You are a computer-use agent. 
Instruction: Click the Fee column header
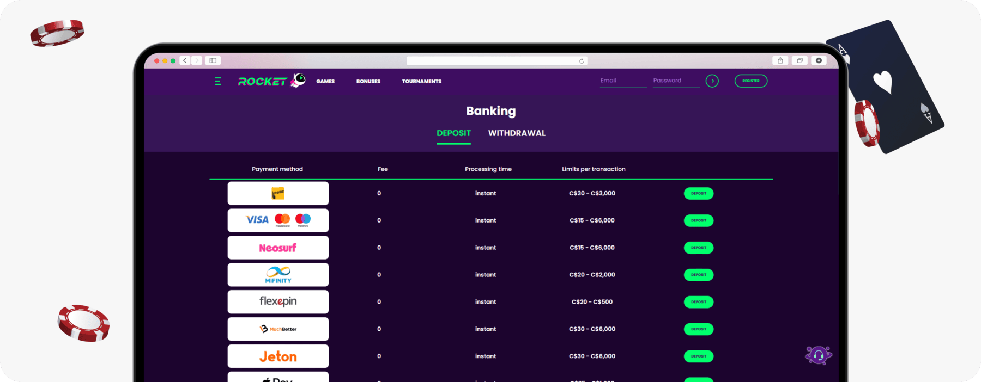383,169
